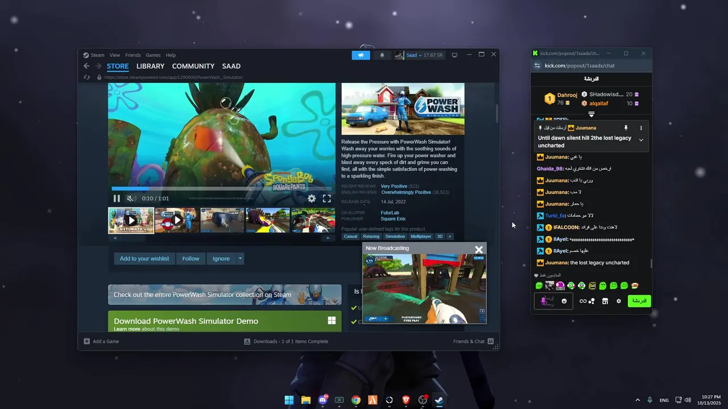This screenshot has height=409, width=728.
Task: Show next screenshot thumbnails arrow
Action: pos(328,238)
